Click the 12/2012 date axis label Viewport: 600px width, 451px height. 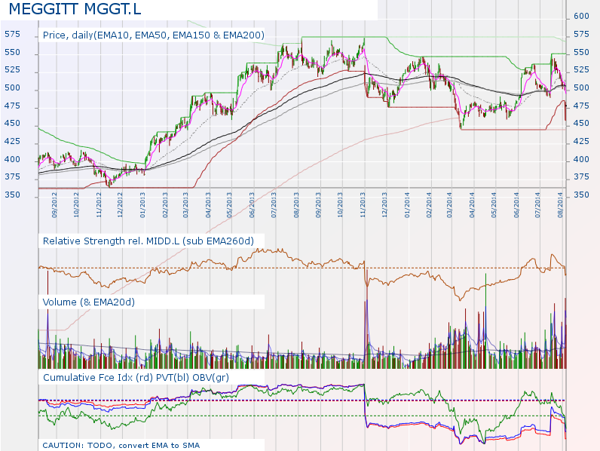point(120,206)
